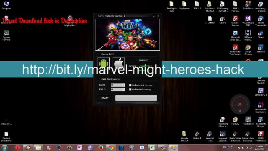
Task: Open Mozilla Thunderbird shortcut
Action: coord(261,21)
